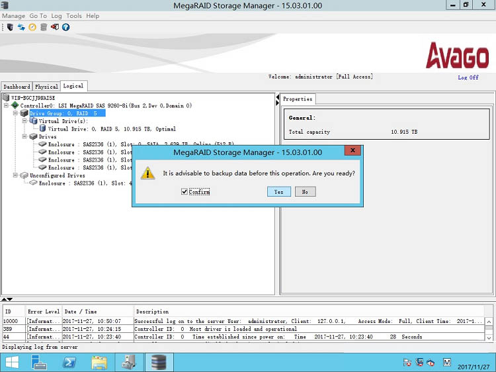Click the Virtual Drive 0 cylinder icon
This screenshot has width=496, height=372.
[x=43, y=128]
